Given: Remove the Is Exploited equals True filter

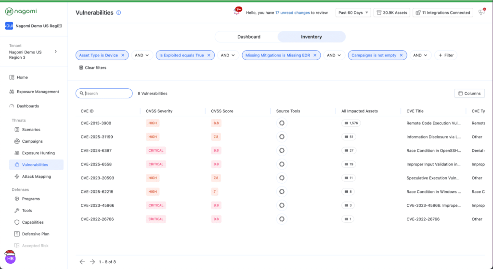Looking at the screenshot, I should (208, 55).
